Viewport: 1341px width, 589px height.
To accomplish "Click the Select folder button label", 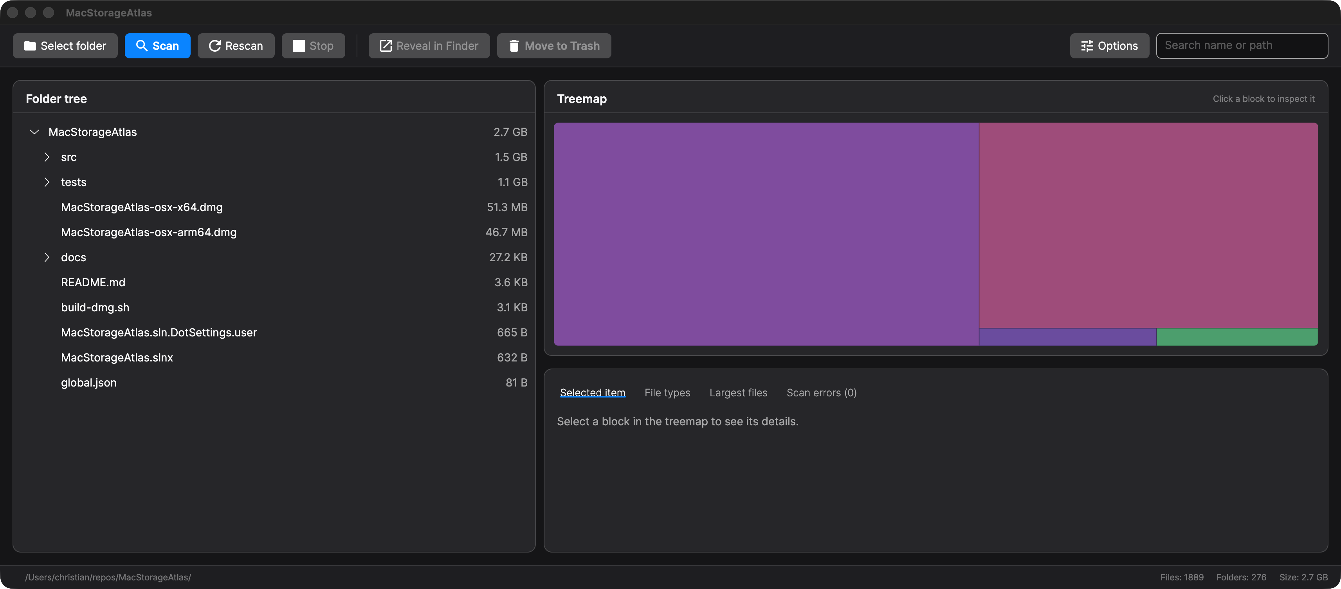I will click(x=74, y=46).
